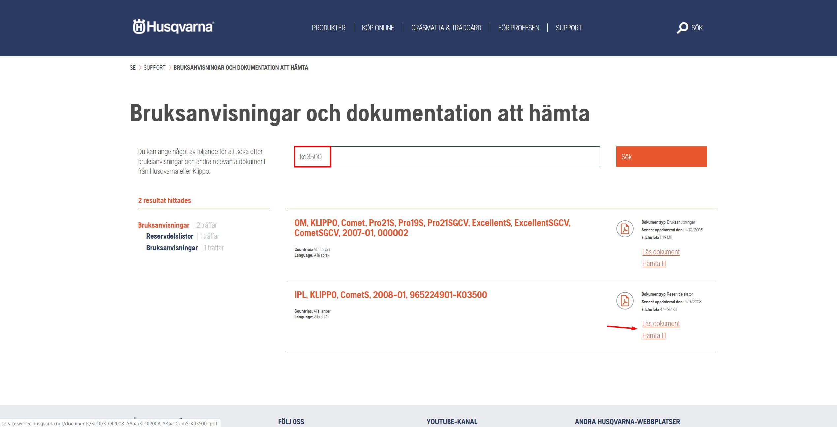837x427 pixels.
Task: Click Läs dokument for OM KLIPPO Comet
Action: [661, 252]
